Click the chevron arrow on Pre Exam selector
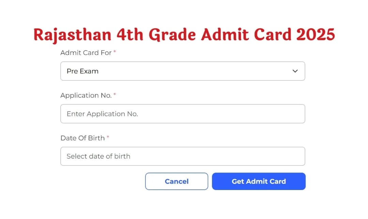 pos(294,71)
